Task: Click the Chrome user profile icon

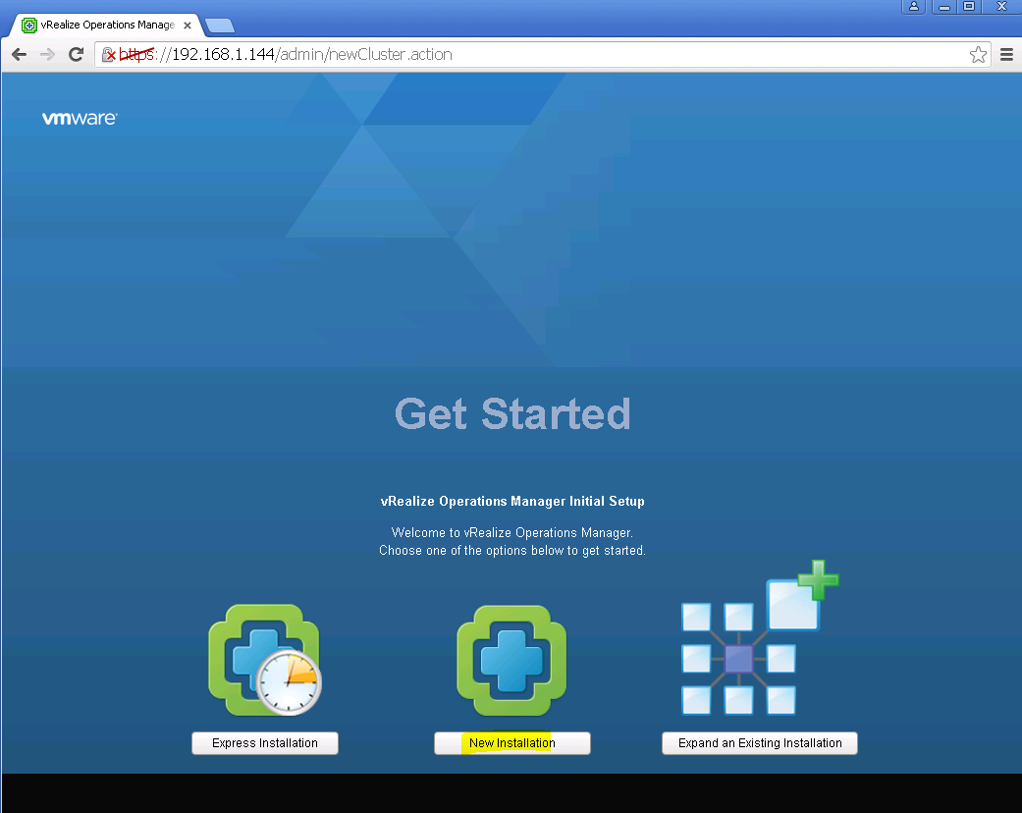Action: point(914,7)
